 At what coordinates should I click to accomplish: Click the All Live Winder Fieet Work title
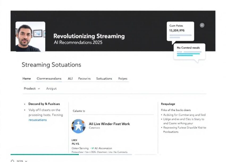click(109, 124)
